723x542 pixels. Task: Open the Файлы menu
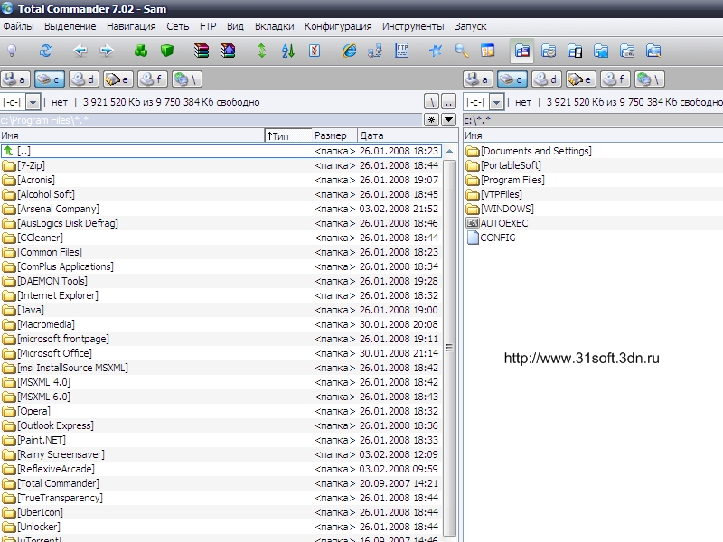(18, 26)
